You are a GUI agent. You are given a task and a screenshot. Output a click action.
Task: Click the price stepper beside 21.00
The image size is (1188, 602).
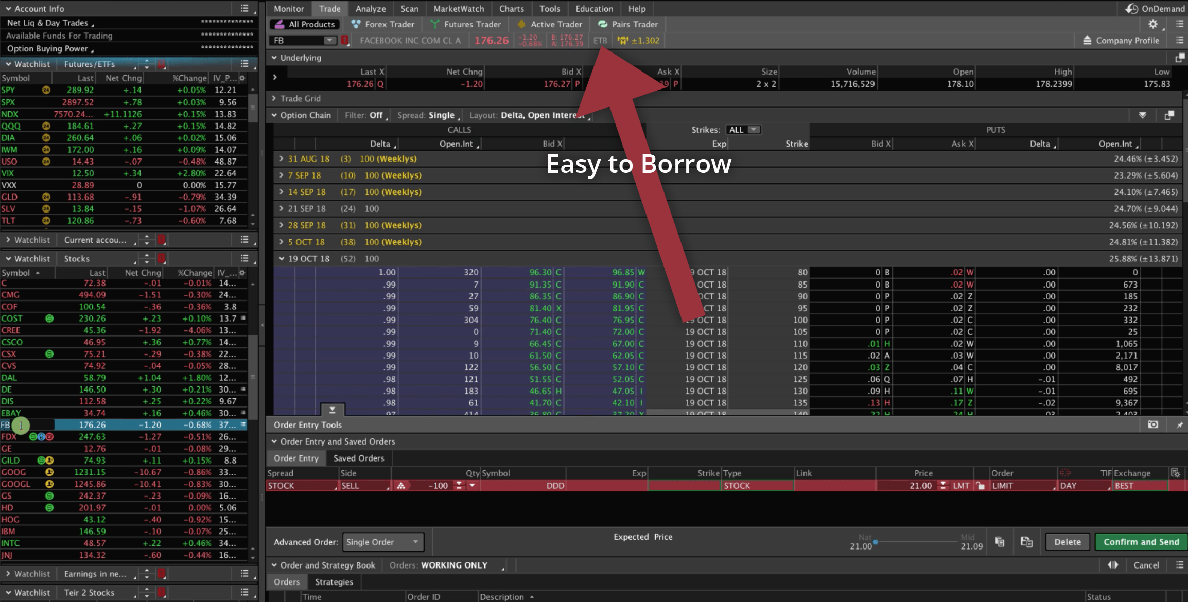tap(943, 486)
